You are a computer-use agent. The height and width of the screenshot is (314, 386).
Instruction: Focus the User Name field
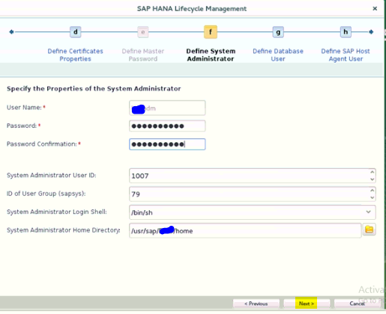[167, 108]
